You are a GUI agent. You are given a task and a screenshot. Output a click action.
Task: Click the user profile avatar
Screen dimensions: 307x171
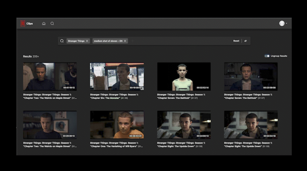[x=282, y=23]
